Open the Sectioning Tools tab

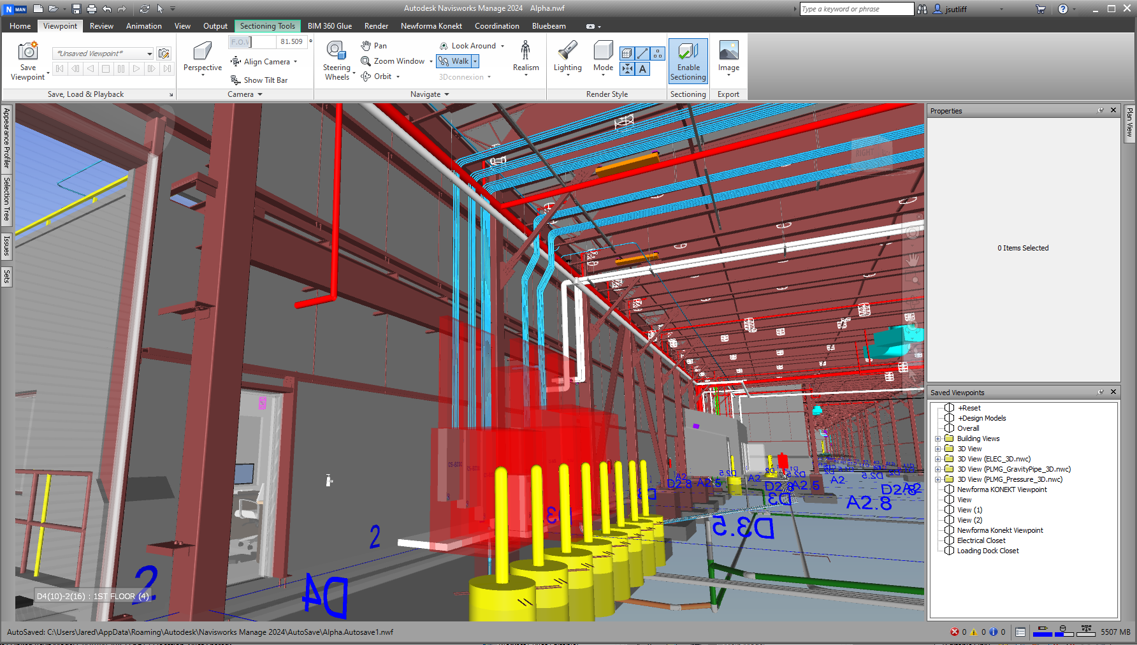pos(268,26)
